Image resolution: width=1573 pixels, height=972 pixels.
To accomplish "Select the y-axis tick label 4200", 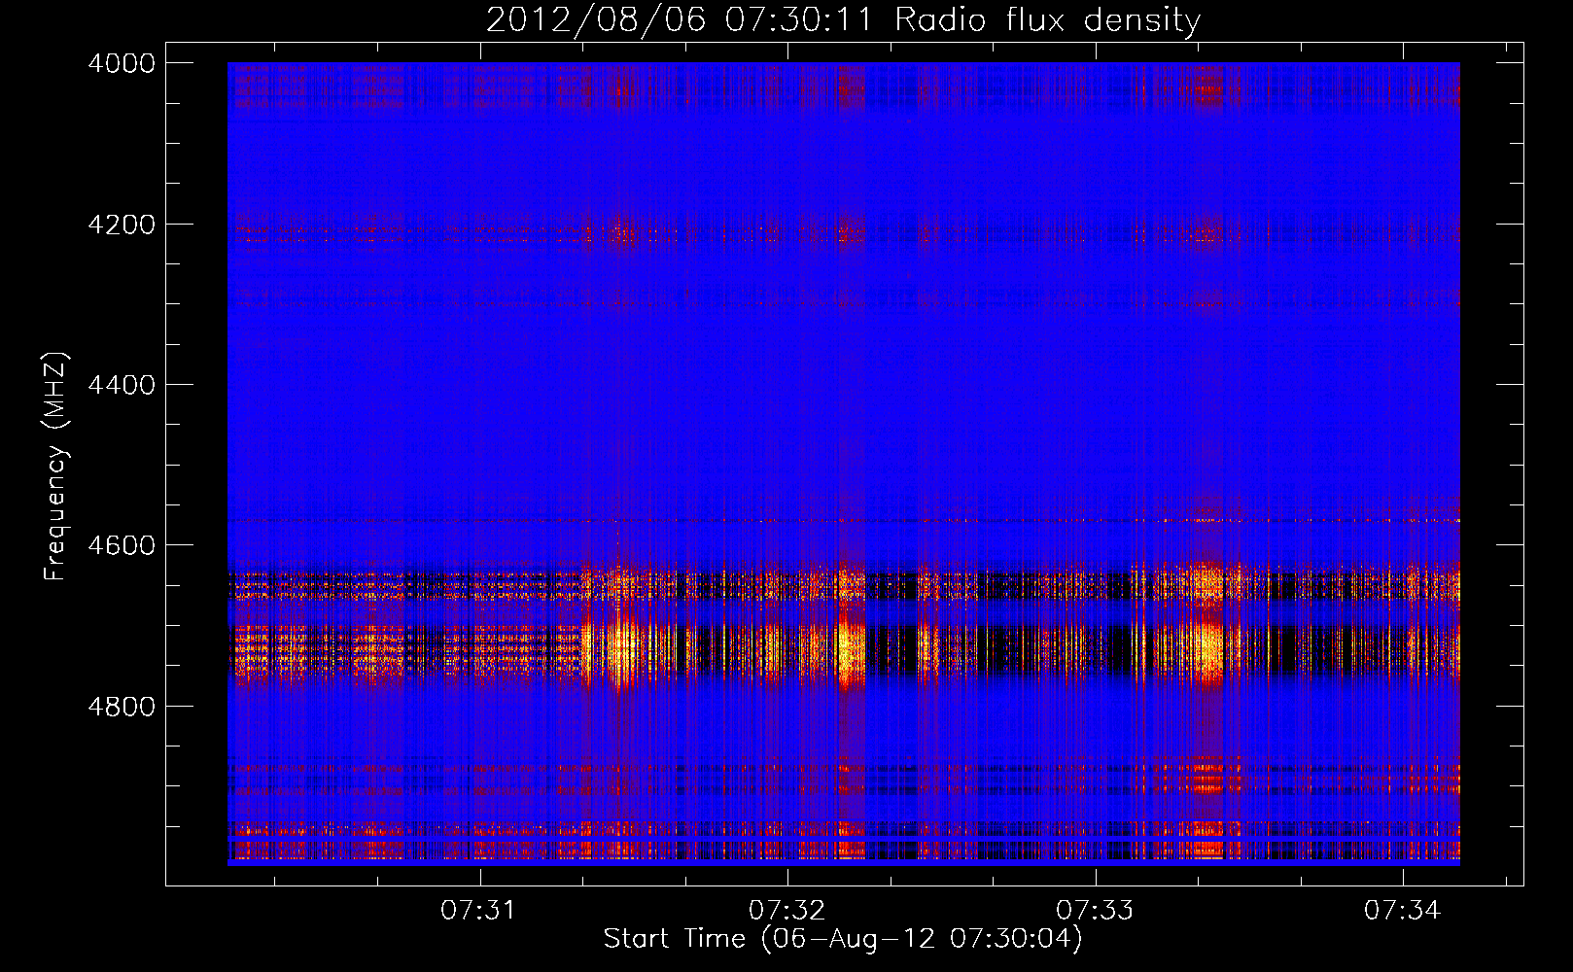I will point(122,224).
